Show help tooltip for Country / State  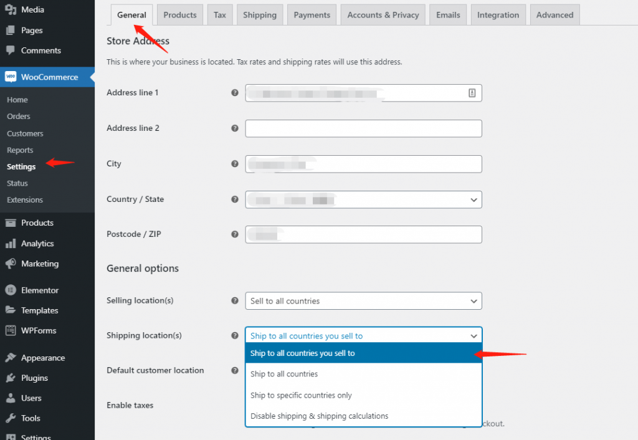tap(235, 199)
